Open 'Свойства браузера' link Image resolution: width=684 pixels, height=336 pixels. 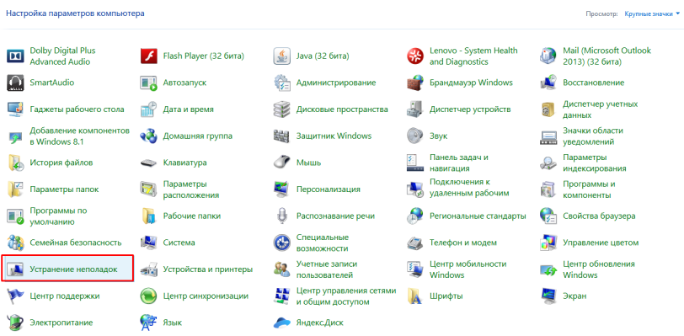click(599, 216)
